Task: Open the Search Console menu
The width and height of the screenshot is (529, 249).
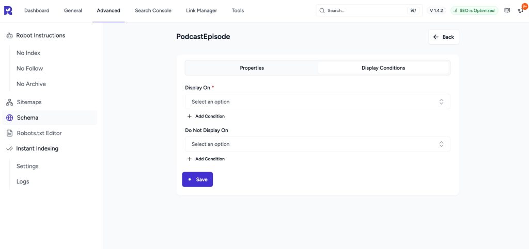Action: click(x=153, y=10)
